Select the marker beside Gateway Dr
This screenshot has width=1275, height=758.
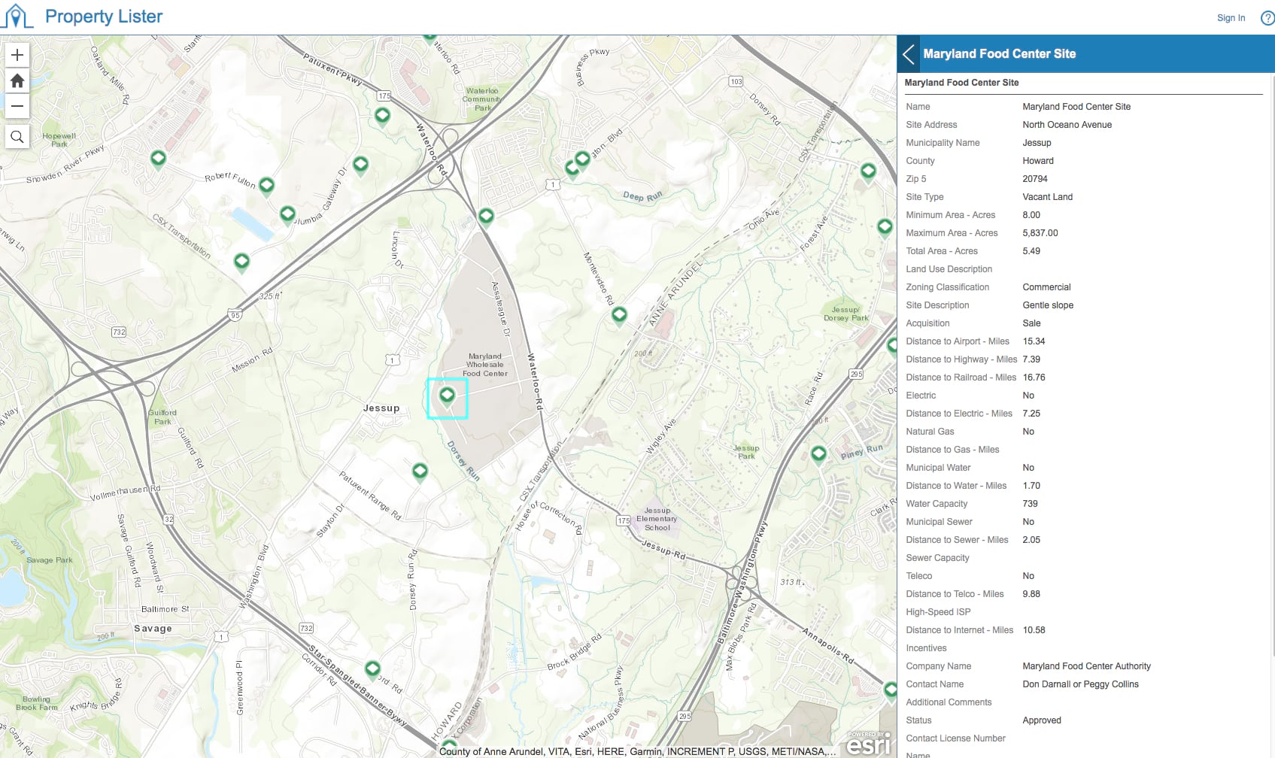click(360, 165)
